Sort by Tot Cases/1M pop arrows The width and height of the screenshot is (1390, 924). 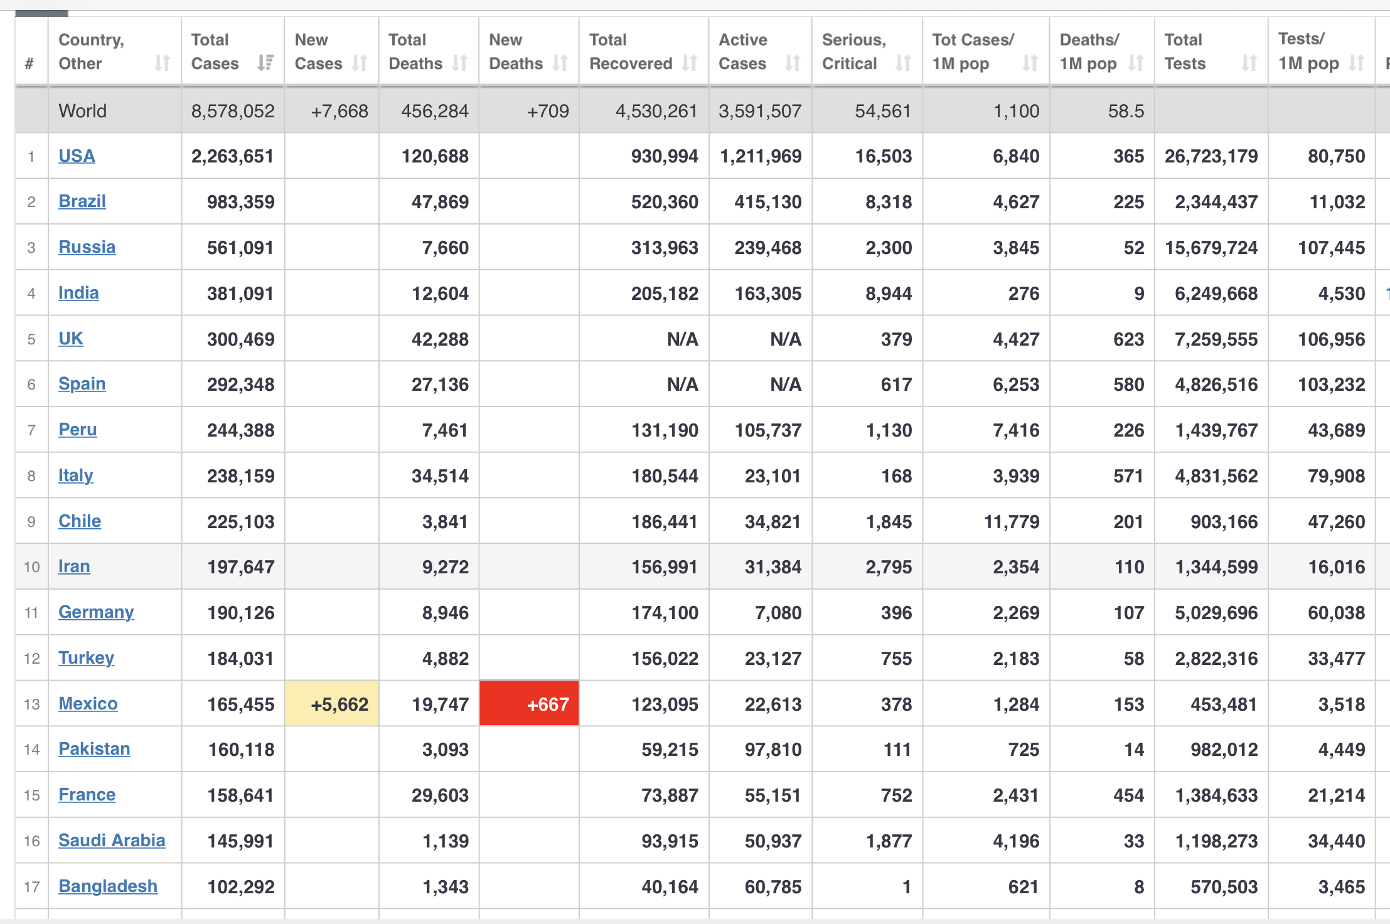point(1030,63)
